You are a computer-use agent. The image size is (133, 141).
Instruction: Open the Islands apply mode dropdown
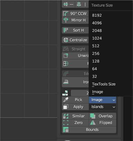103,107
